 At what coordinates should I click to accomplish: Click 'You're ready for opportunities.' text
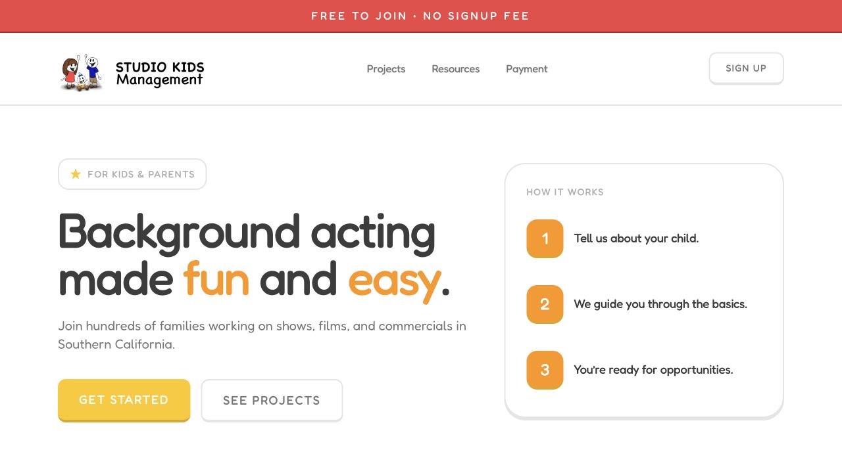(x=653, y=370)
